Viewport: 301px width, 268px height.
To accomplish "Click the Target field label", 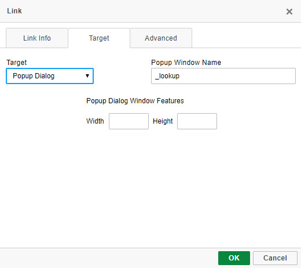I will [x=17, y=63].
